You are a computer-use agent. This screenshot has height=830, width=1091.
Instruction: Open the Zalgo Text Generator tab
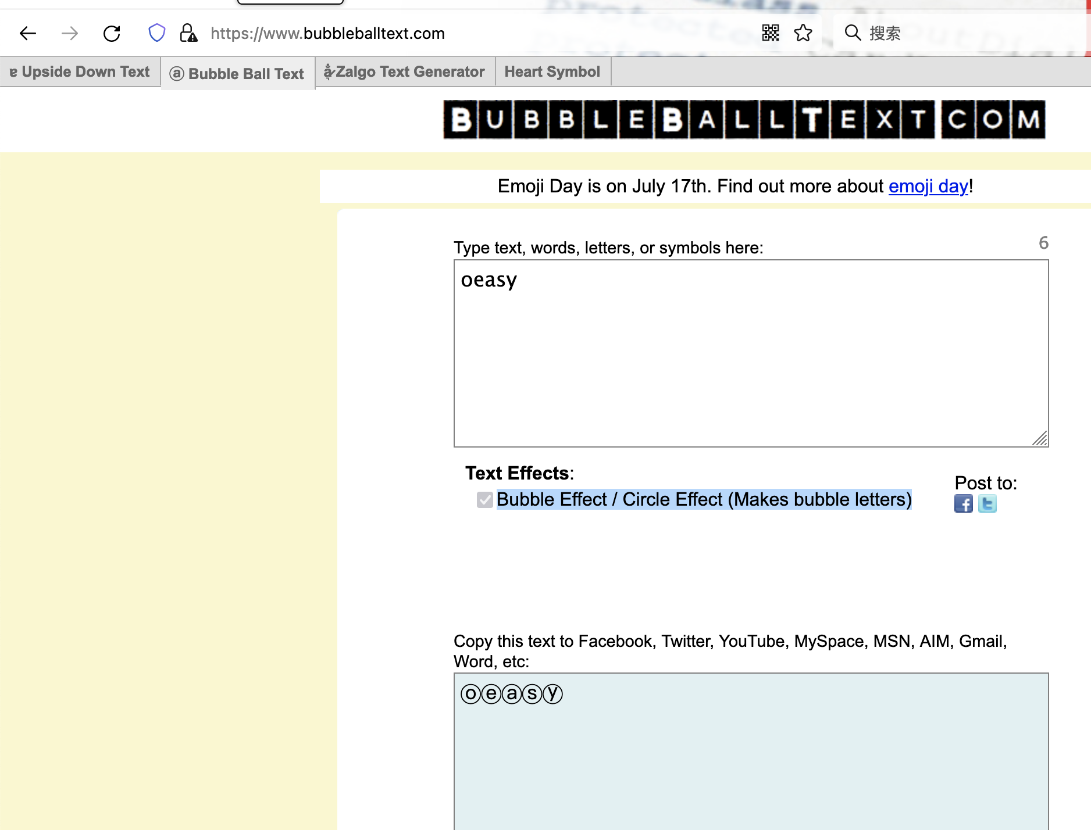[x=405, y=71]
